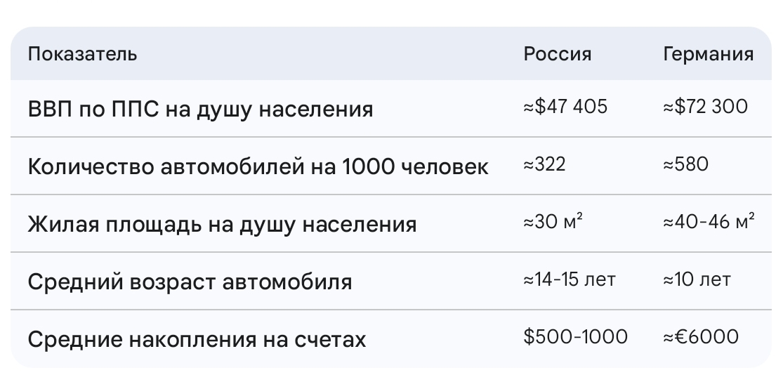Click the ≈€6000 savings value
Screen dimensions: 783x389
tap(701, 337)
